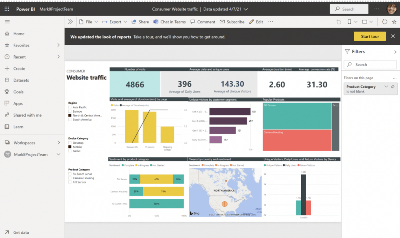Check the South America region checkbox
Image resolution: width=400 pixels, height=238 pixels.
(70, 119)
